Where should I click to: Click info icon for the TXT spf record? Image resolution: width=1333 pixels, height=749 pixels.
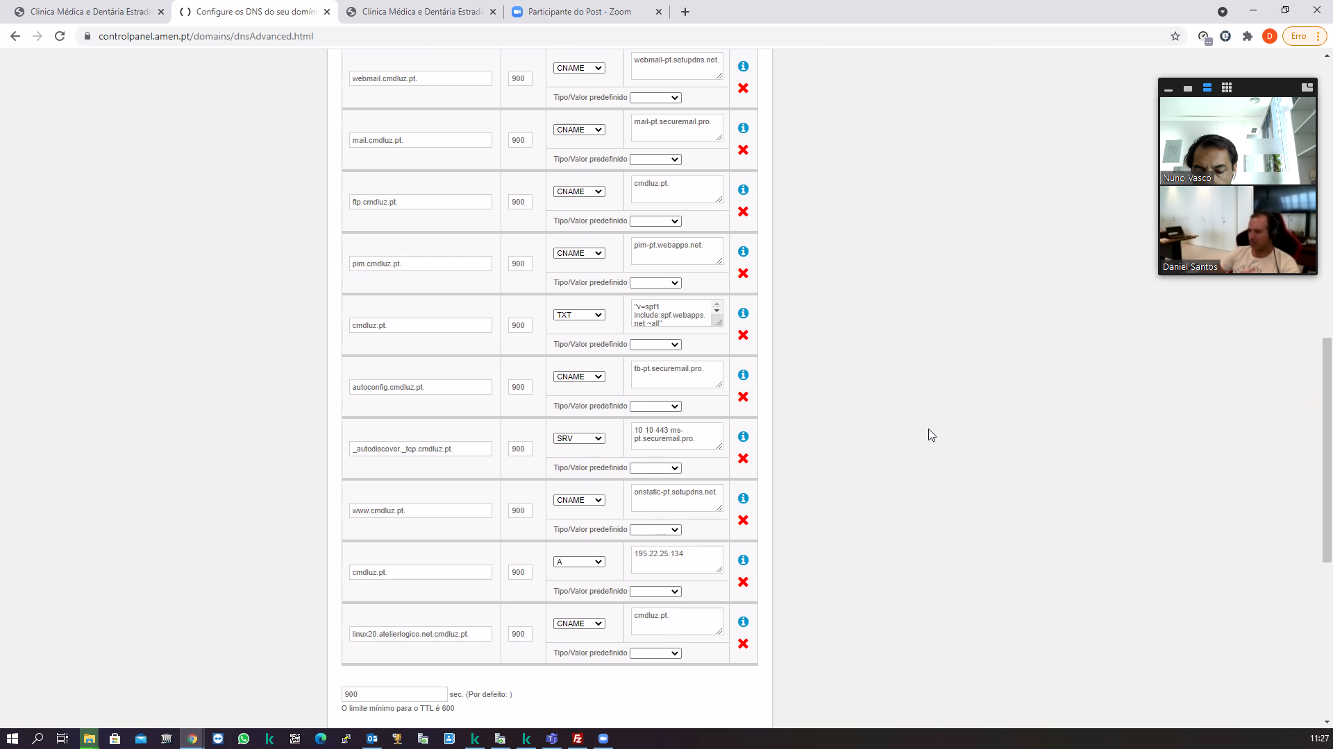tap(743, 313)
